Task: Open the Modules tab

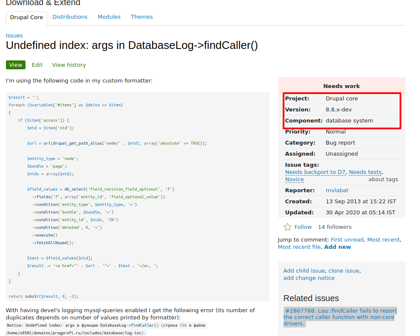Action: [109, 17]
